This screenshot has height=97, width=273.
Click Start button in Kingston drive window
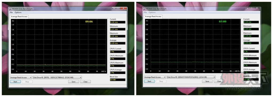[x=149, y=81]
